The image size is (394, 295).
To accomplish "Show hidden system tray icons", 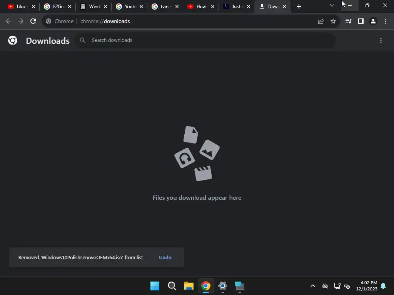I will point(312,286).
